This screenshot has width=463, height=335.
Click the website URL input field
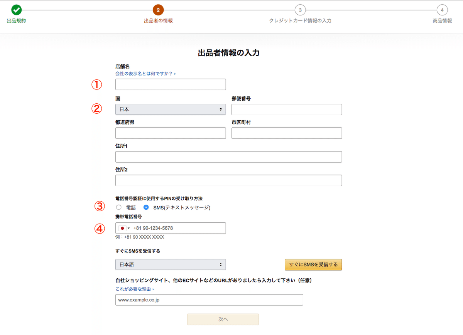pos(209,300)
